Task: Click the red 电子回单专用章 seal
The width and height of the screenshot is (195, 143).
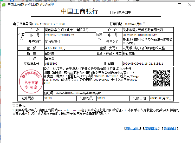Action: pos(31,81)
